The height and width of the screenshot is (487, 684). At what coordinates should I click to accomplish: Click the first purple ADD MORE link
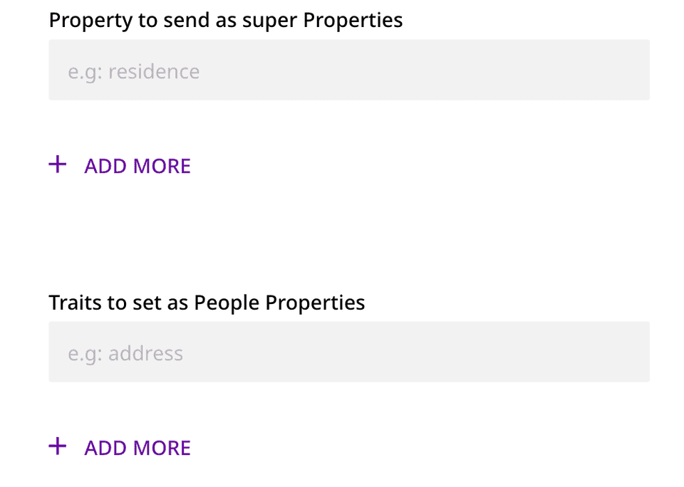tap(138, 166)
